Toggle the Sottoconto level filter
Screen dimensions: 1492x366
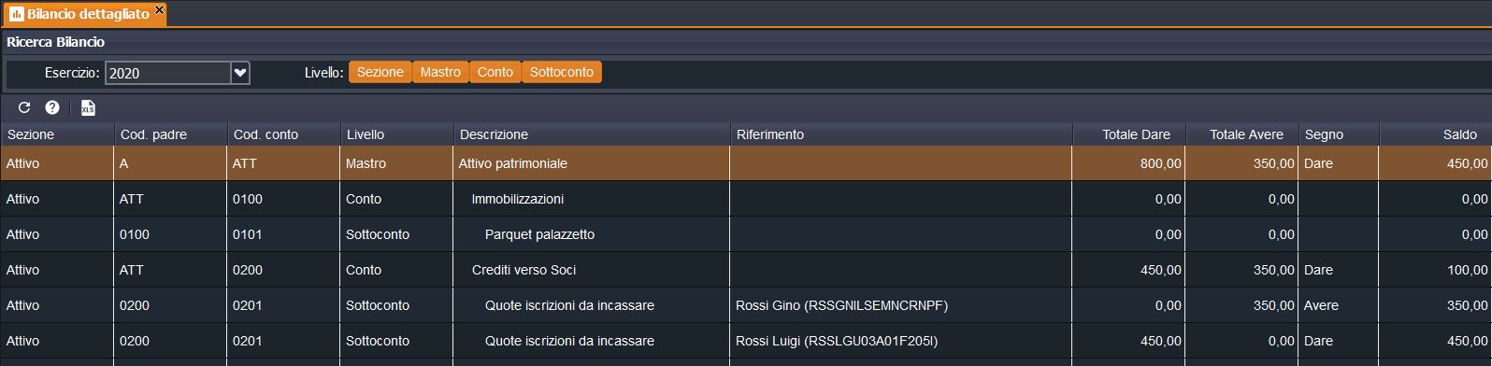click(x=562, y=72)
